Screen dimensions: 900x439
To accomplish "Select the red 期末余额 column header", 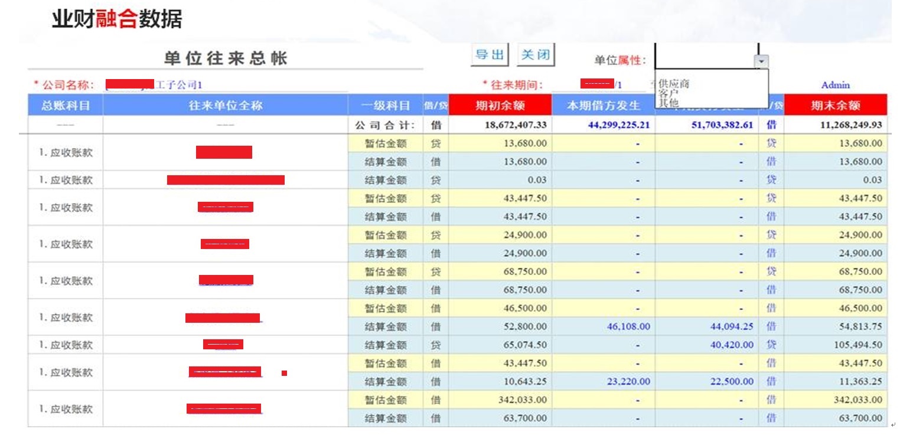I will (x=835, y=106).
